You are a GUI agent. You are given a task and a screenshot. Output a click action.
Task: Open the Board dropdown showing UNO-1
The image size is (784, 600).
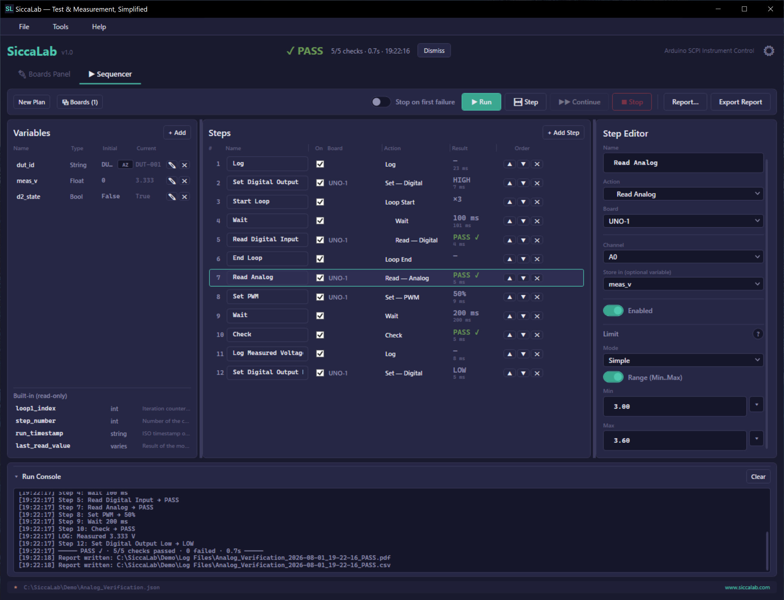point(683,221)
